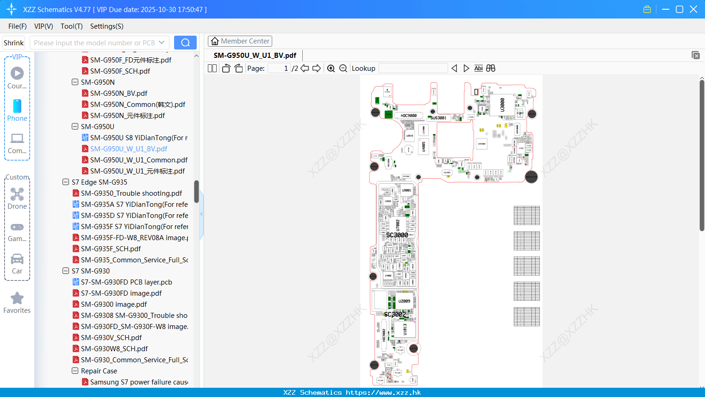Open Favorites star
The height and width of the screenshot is (397, 705).
17,303
